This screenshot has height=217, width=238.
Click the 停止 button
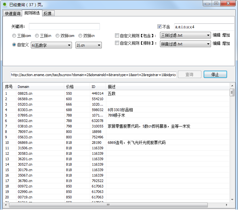click(x=215, y=74)
